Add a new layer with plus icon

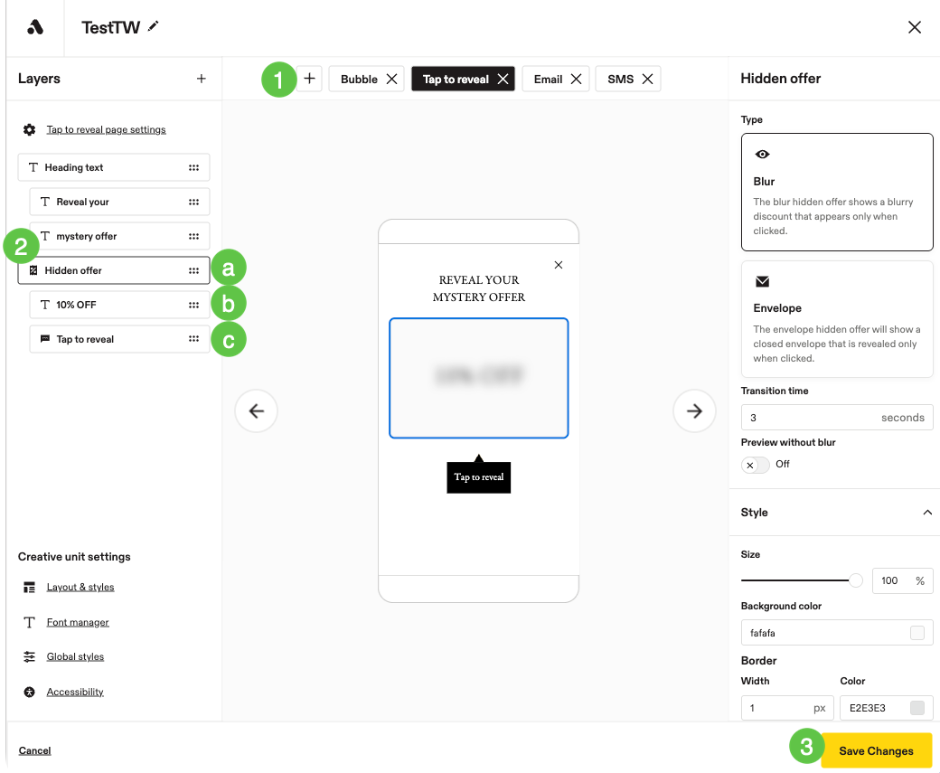(202, 79)
